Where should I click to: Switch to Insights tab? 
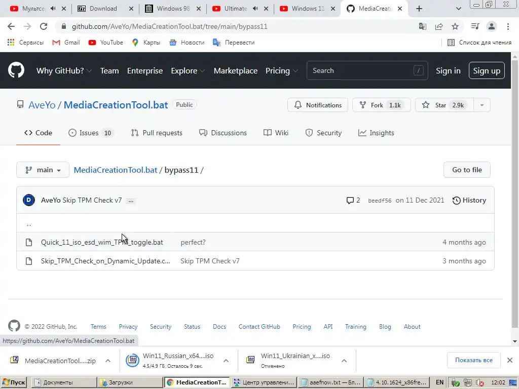point(376,133)
